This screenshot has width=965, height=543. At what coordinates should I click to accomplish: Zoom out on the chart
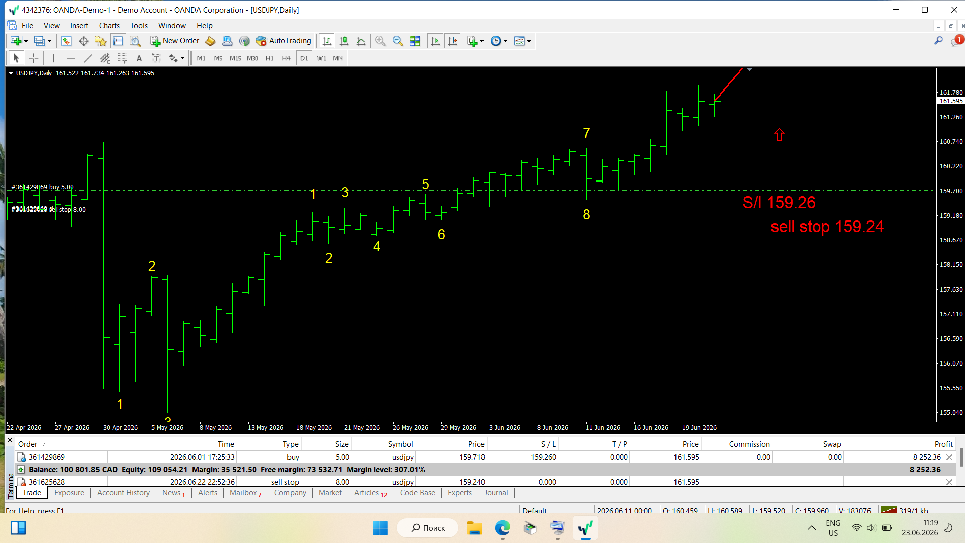coord(398,41)
